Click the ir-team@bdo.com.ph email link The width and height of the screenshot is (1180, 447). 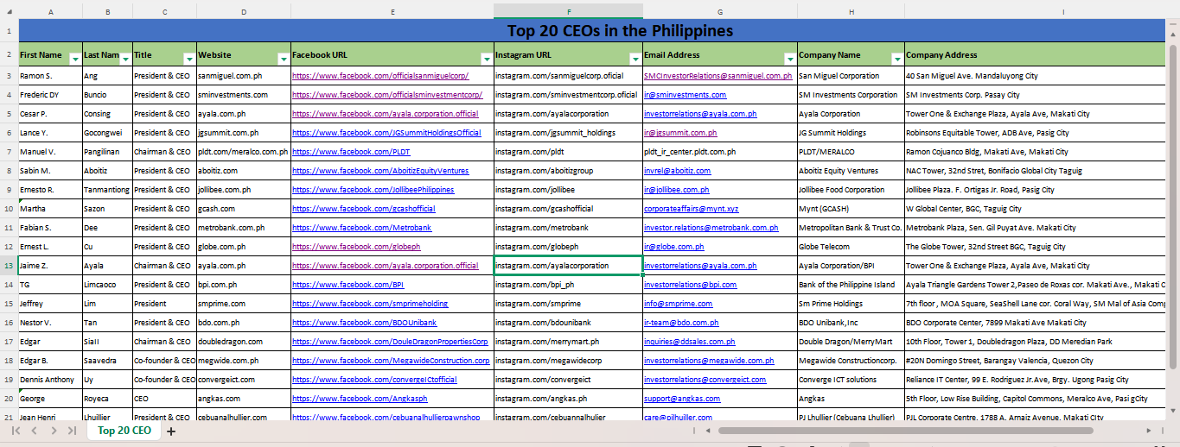(681, 323)
